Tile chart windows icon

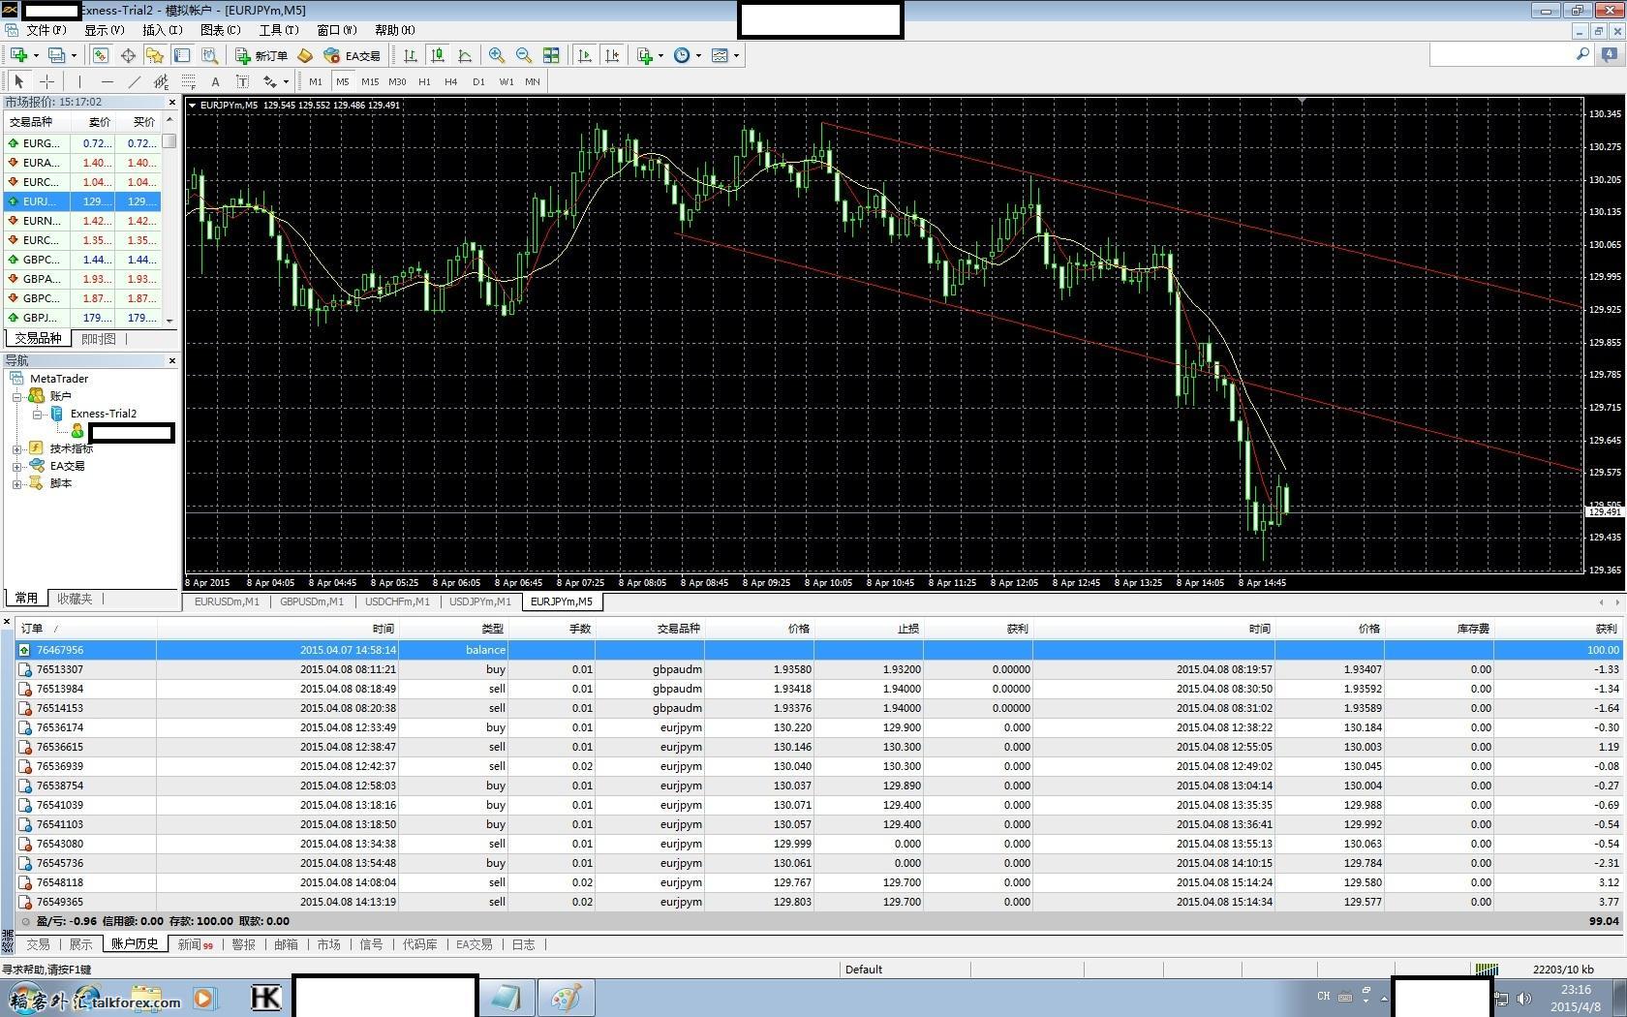click(x=551, y=55)
